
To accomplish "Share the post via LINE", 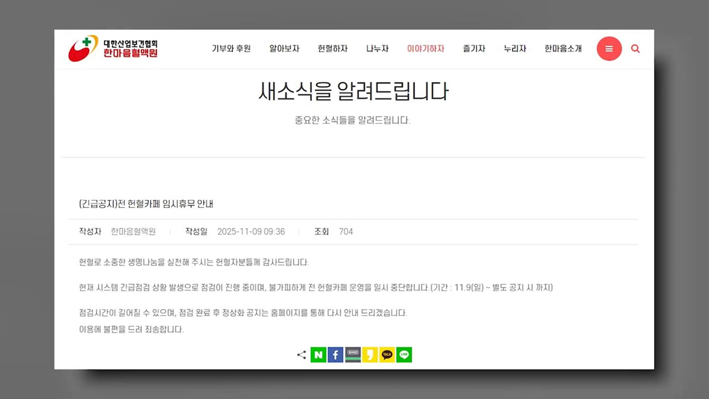I will click(x=404, y=355).
